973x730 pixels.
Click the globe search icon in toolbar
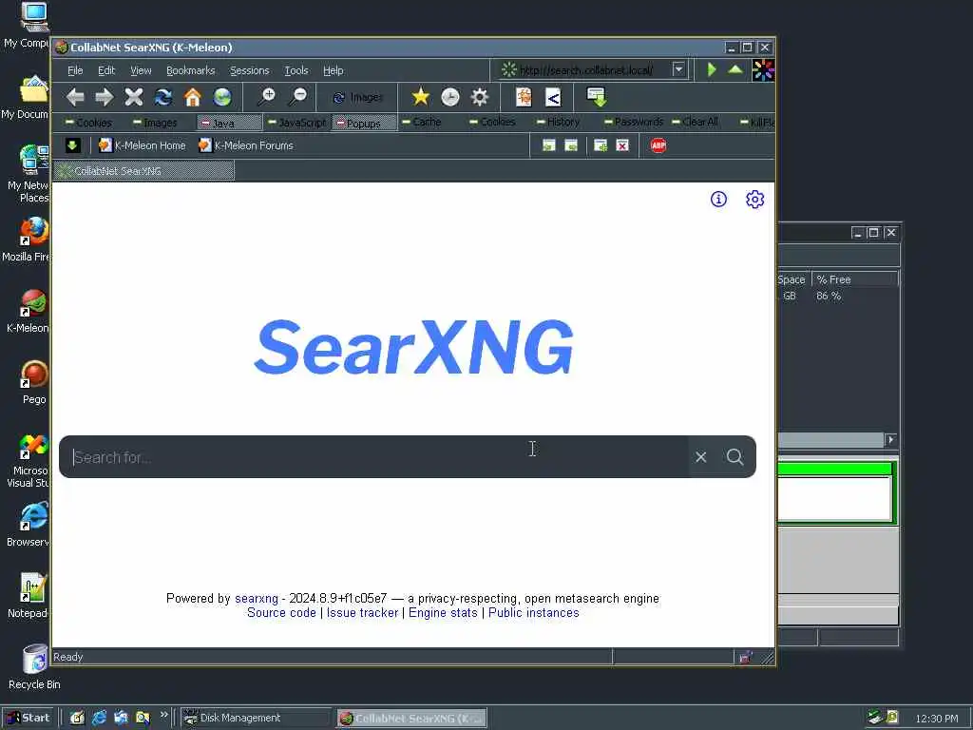tap(222, 97)
